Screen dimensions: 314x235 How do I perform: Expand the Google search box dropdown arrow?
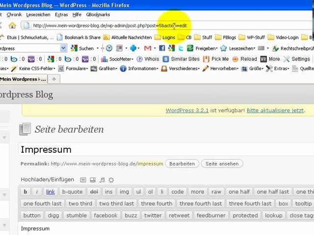click(x=63, y=48)
